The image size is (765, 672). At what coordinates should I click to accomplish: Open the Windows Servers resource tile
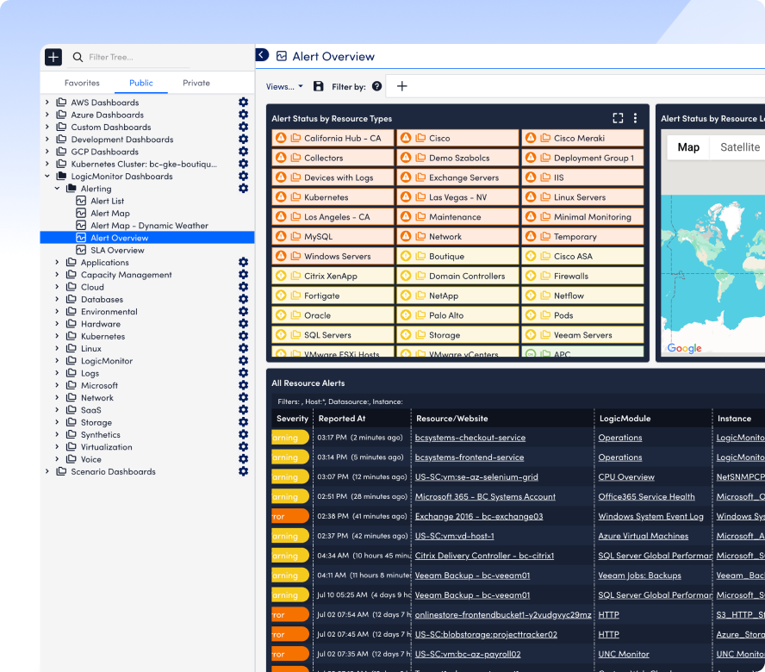pyautogui.click(x=333, y=256)
